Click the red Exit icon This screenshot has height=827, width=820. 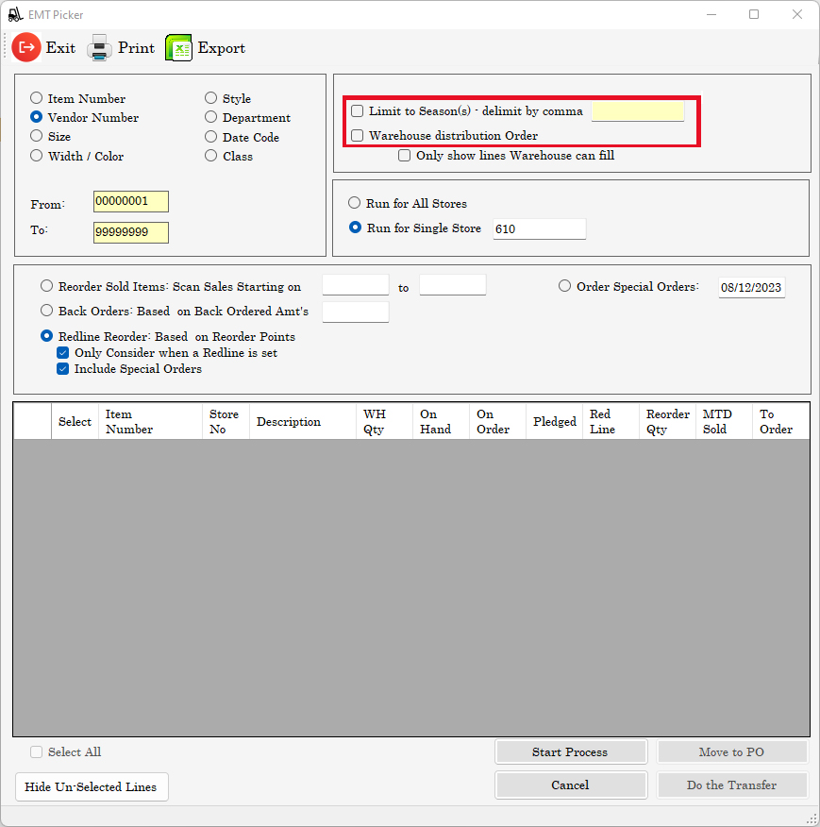click(26, 47)
